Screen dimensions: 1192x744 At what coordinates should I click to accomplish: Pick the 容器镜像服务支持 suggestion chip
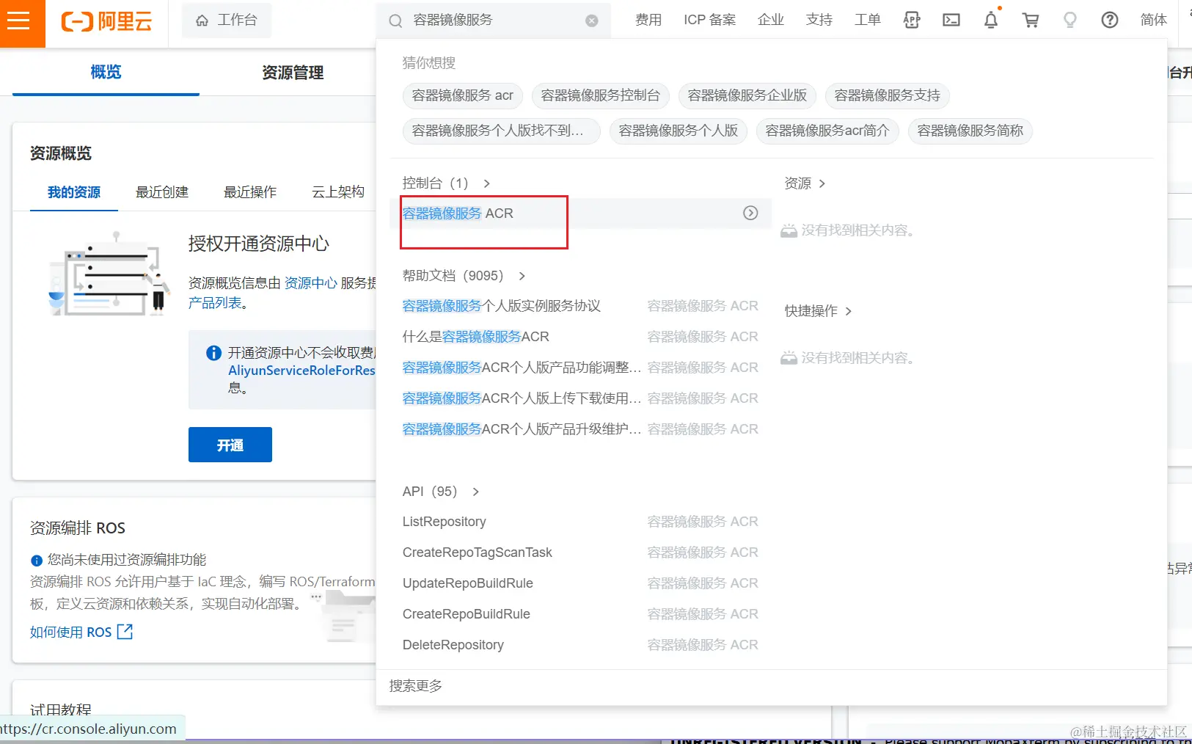888,95
